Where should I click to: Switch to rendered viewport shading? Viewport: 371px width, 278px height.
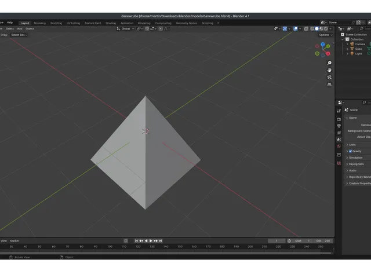click(x=326, y=28)
